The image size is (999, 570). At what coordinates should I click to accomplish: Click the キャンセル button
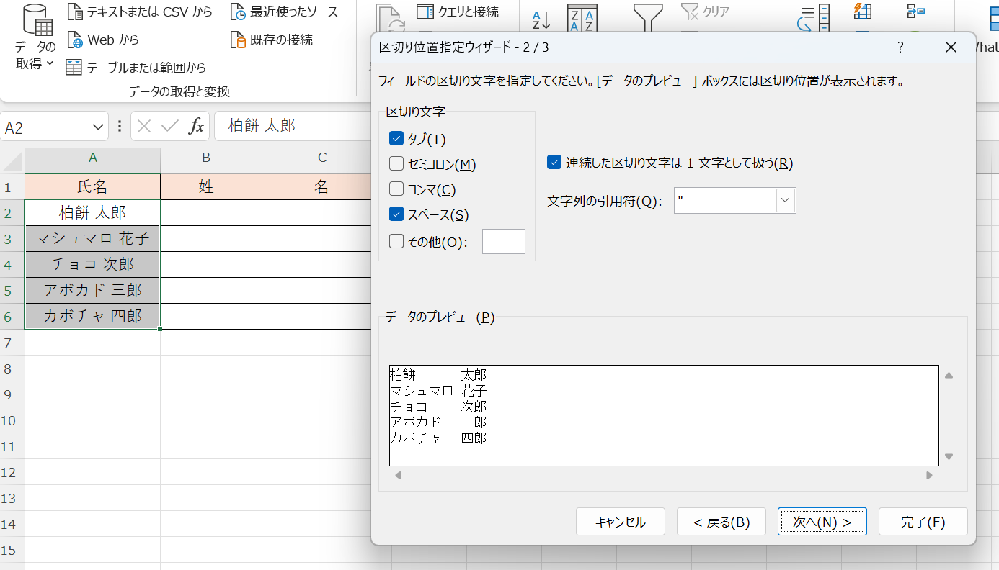(x=620, y=522)
